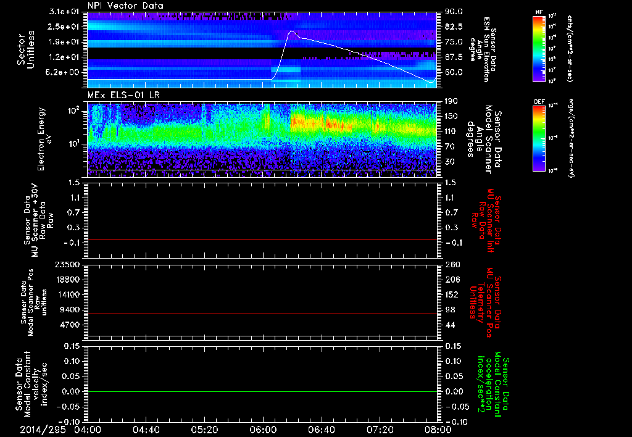Select the 04:40 time axis label
The image size is (632, 437).
[x=146, y=430]
